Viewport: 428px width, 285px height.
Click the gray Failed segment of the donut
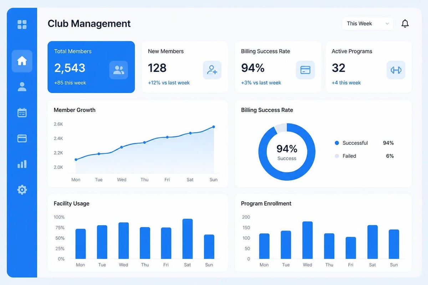[x=281, y=129]
